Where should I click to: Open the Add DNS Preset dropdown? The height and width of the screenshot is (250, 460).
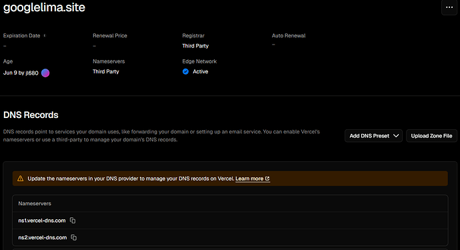[x=373, y=136]
